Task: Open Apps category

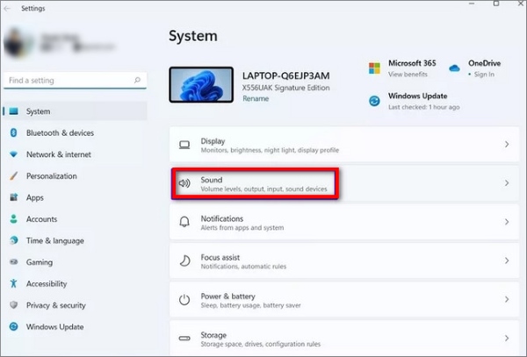Action: [75, 197]
